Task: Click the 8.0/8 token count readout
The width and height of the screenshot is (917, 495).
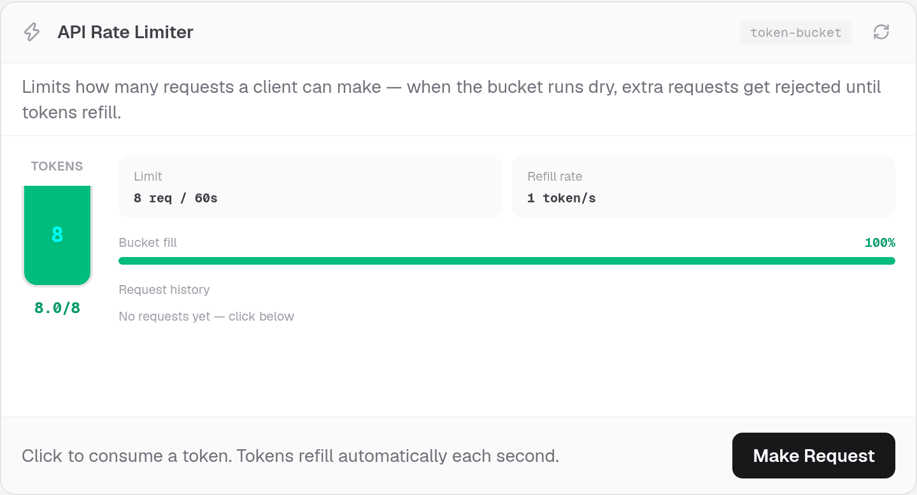Action: pos(57,309)
